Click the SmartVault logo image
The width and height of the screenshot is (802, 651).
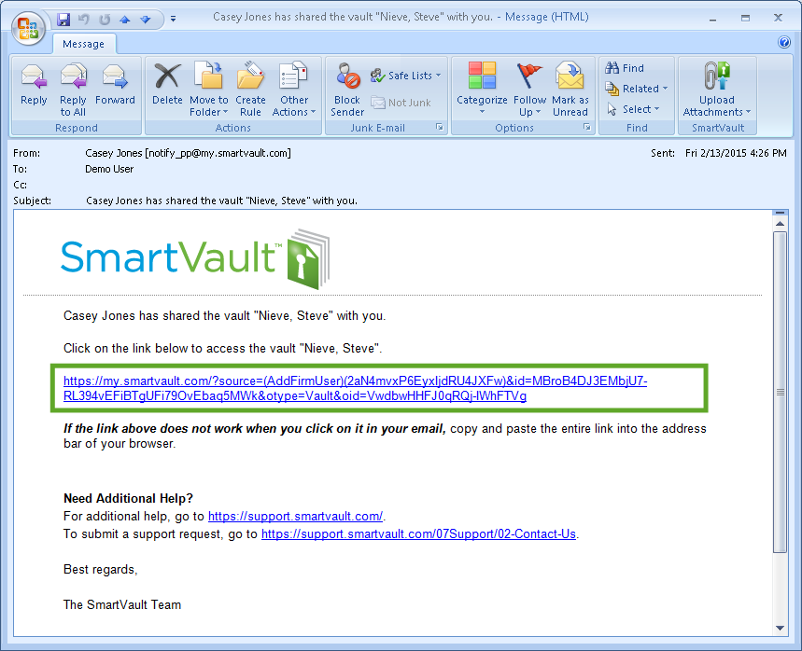point(195,258)
